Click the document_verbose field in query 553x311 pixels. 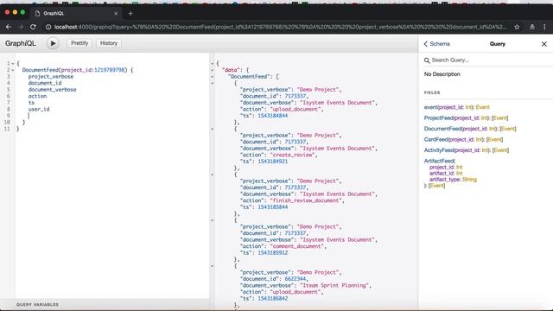(x=52, y=90)
